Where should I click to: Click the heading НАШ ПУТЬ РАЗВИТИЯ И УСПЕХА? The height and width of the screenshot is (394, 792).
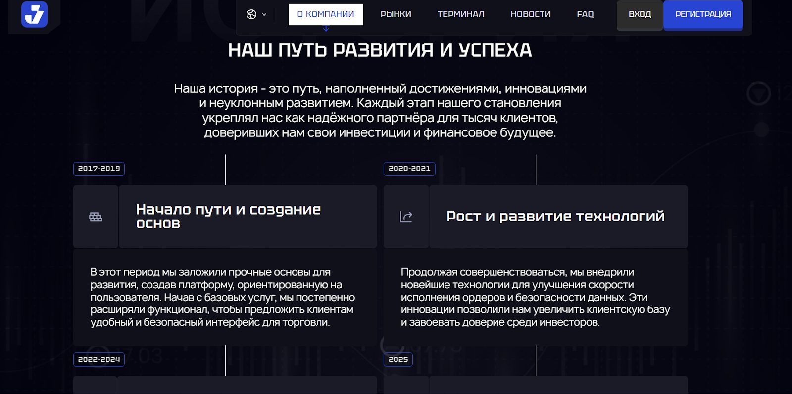(x=380, y=50)
